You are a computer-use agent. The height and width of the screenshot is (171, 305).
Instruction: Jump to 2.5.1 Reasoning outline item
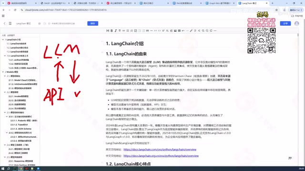(x=20, y=161)
